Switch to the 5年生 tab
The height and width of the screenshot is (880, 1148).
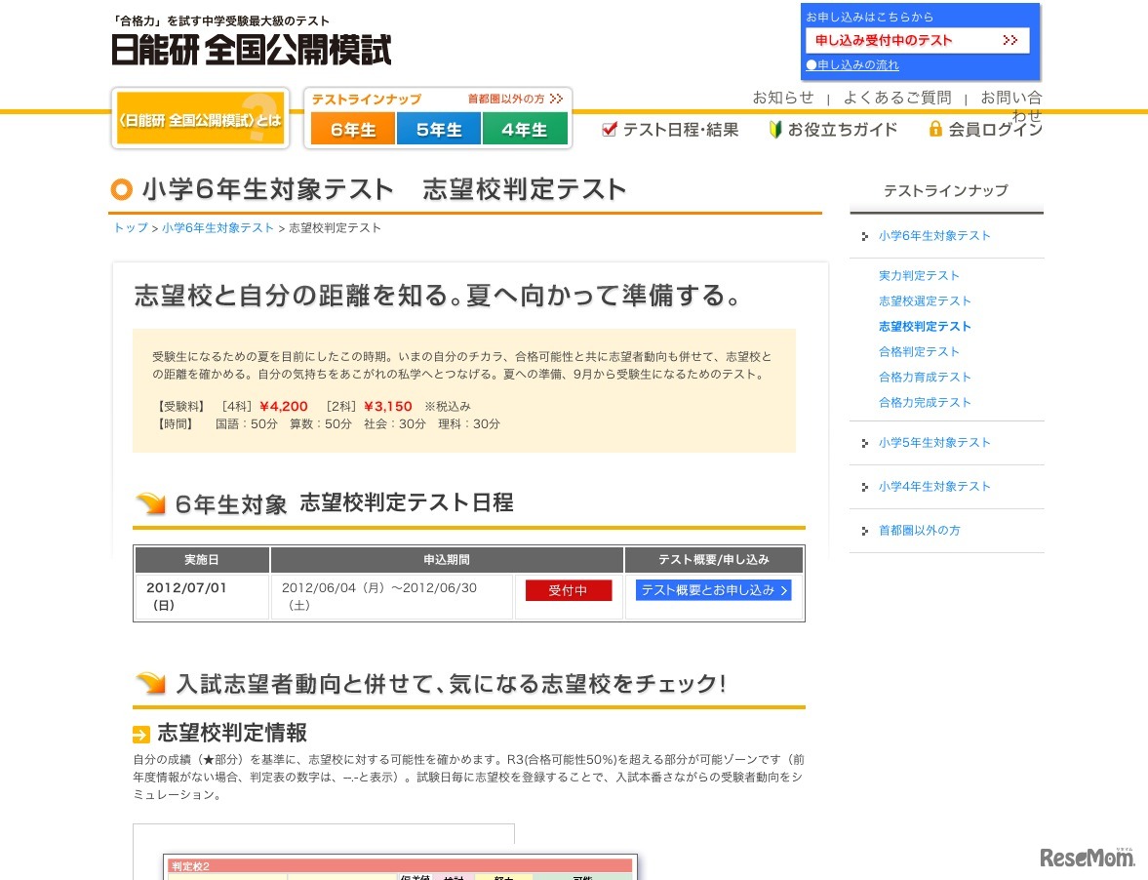pos(438,128)
